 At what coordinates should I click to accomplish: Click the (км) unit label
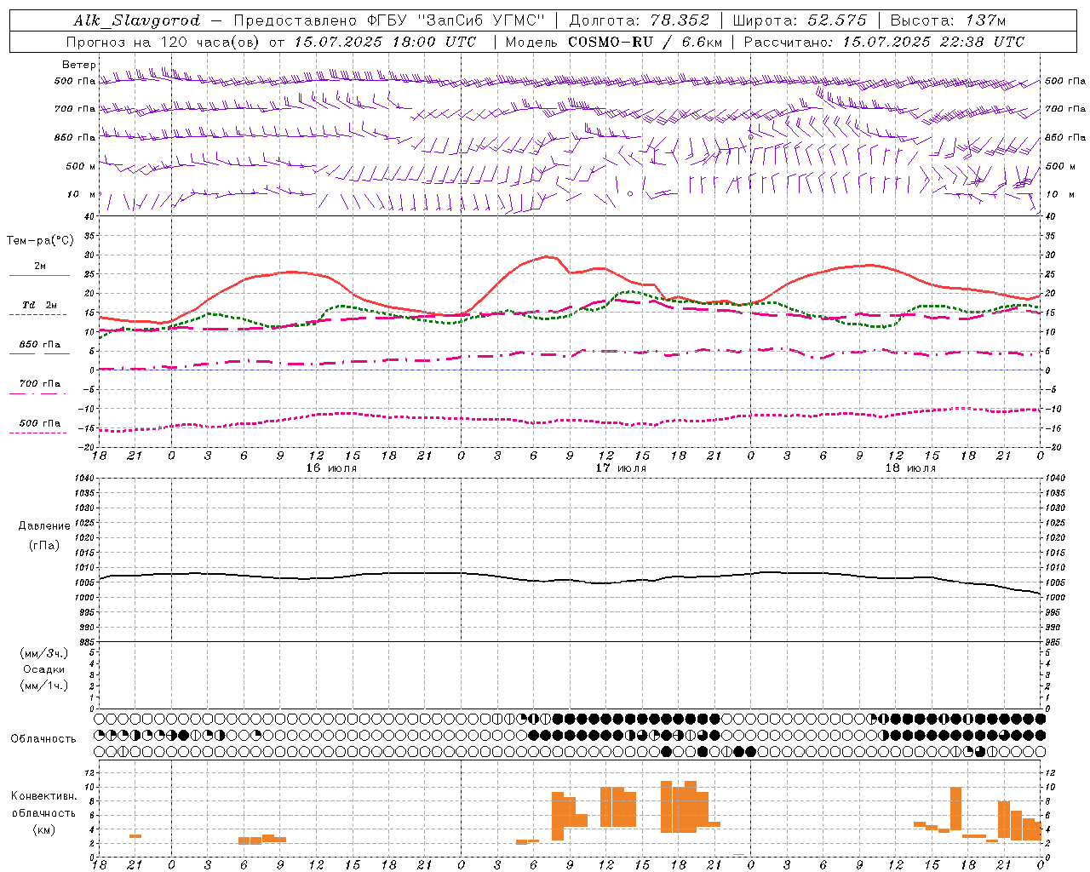tap(43, 829)
